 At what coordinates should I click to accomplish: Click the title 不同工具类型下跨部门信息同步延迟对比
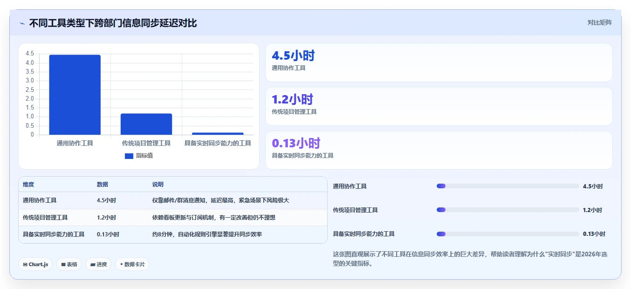pos(113,23)
